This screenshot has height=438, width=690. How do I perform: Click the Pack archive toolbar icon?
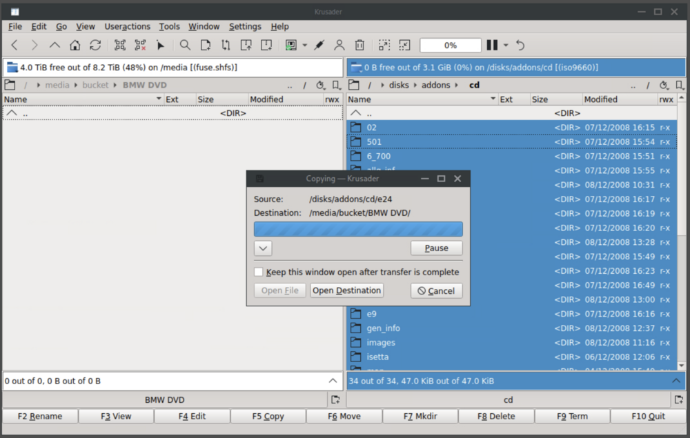click(246, 45)
